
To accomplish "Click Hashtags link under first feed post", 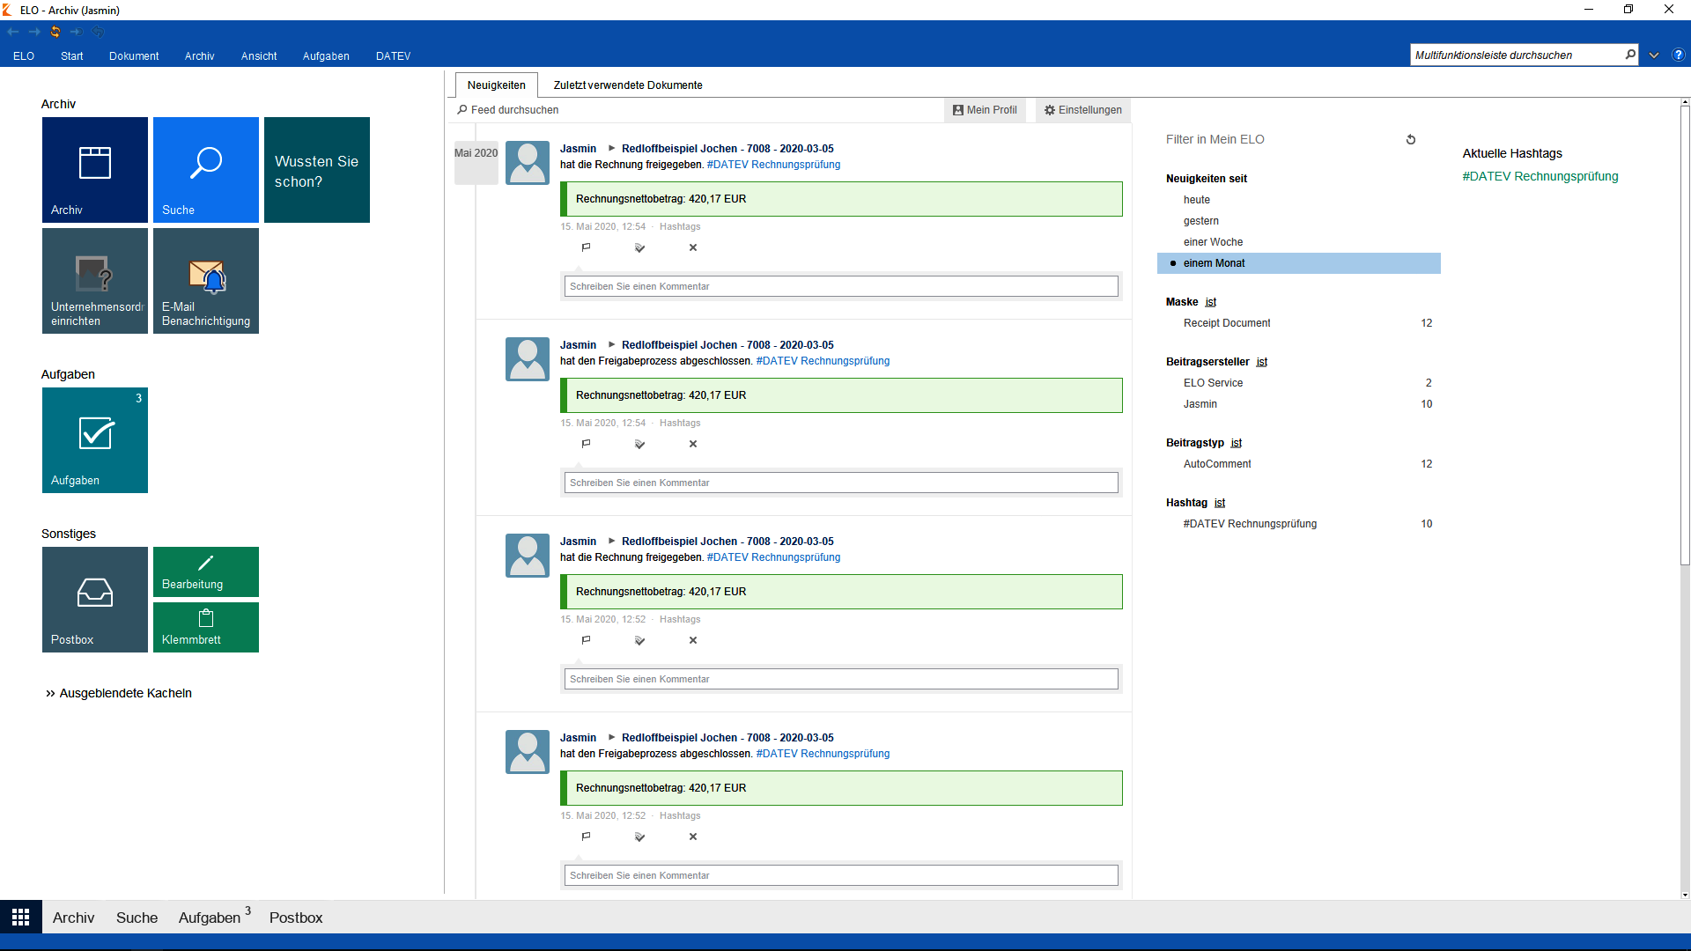I will [x=680, y=226].
